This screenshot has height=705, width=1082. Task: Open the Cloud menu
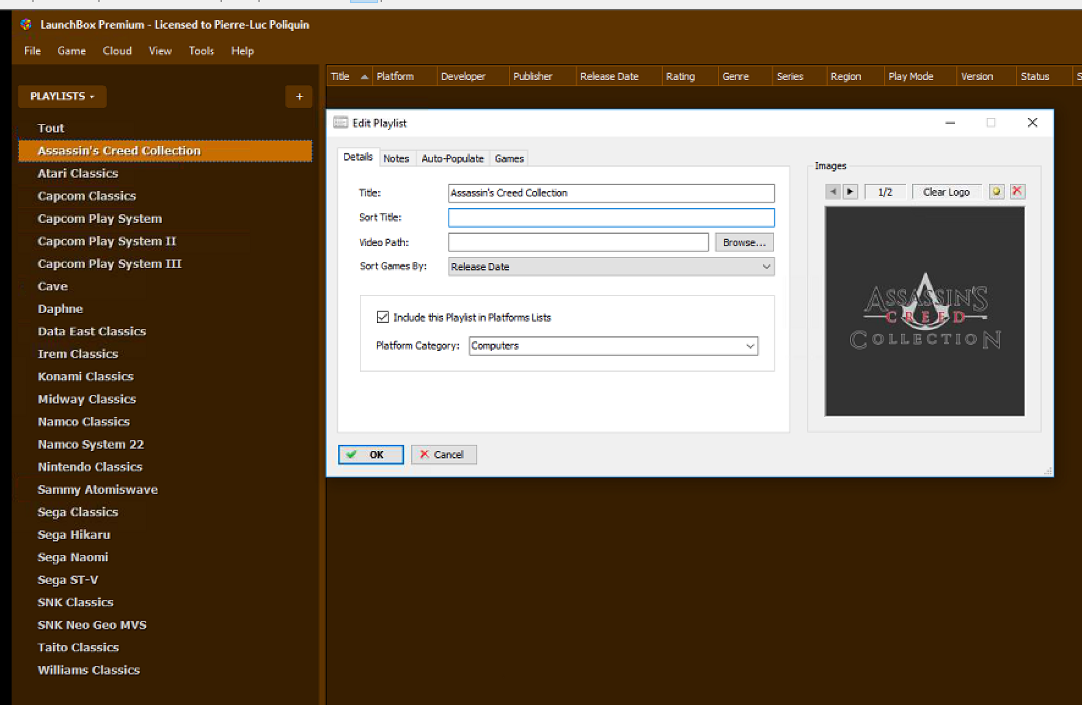point(117,51)
